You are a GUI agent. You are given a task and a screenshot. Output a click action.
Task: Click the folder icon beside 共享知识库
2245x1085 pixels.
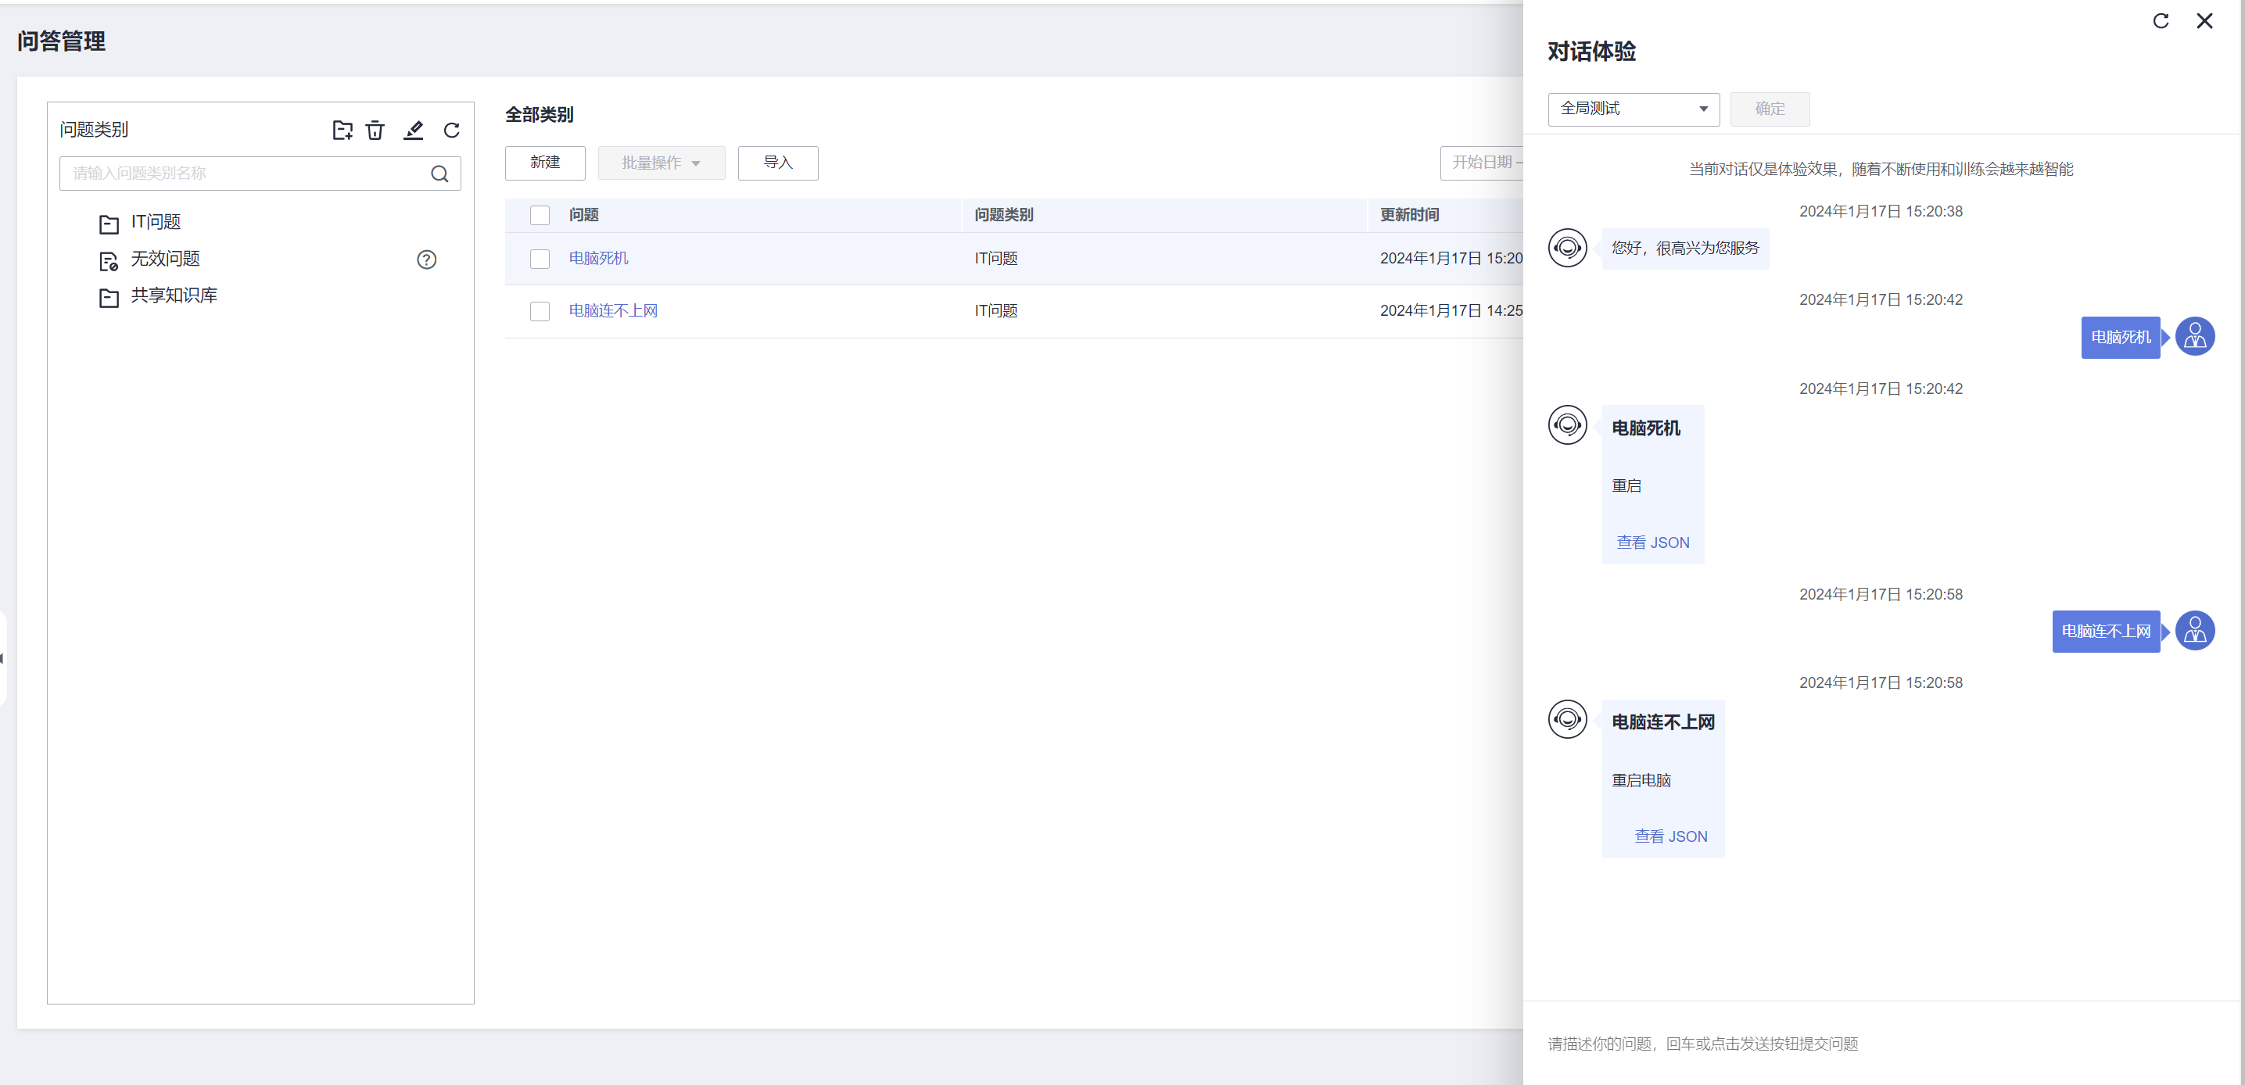pyautogui.click(x=109, y=298)
